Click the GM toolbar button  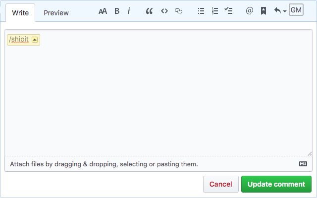(296, 10)
